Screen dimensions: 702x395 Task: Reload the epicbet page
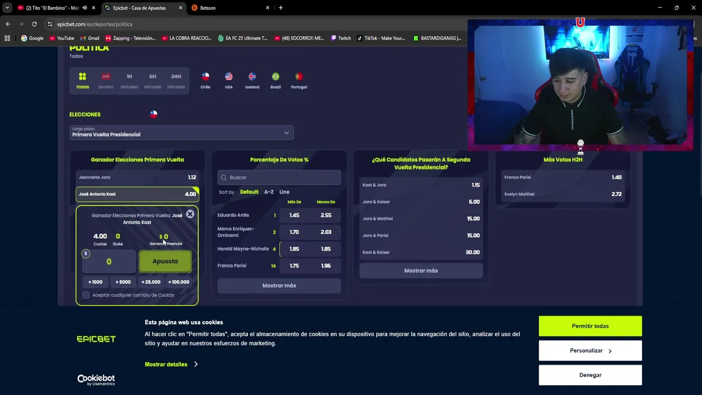34,24
